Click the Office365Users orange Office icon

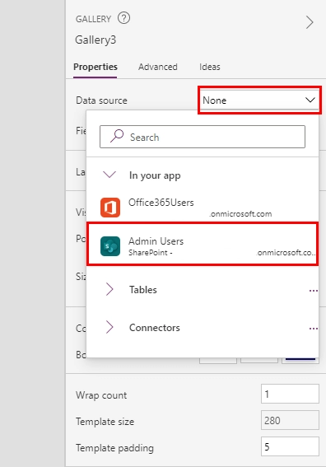110,208
